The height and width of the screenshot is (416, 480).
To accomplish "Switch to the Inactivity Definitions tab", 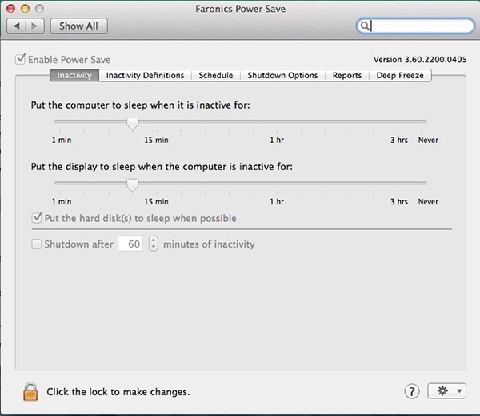I will pyautogui.click(x=145, y=75).
